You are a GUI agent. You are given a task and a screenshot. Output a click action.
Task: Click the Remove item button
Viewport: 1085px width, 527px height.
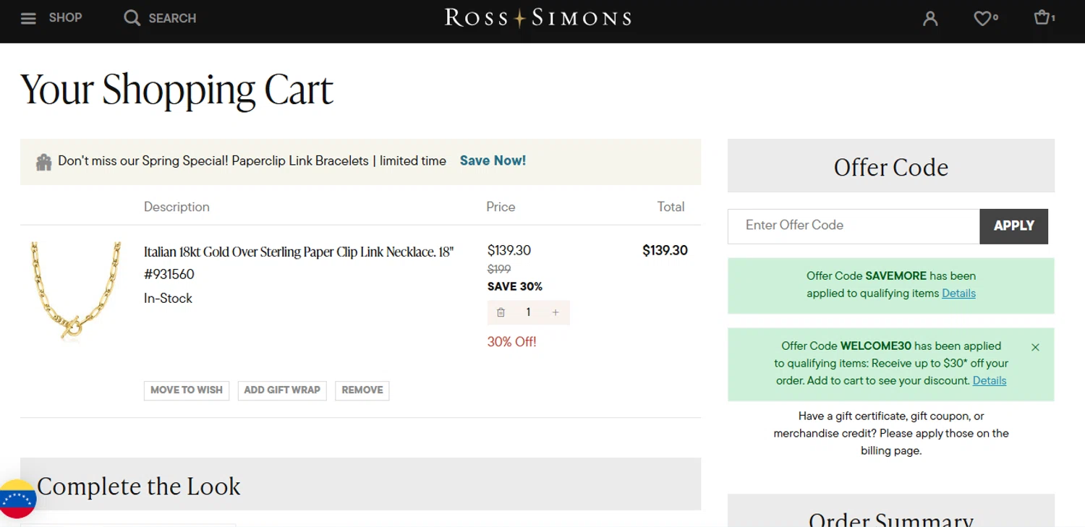pyautogui.click(x=362, y=390)
